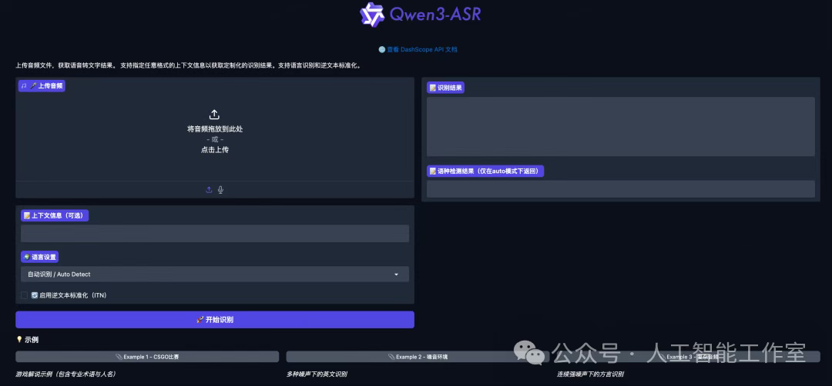The image size is (832, 386).
Task: Click the notepad icon on 上下文信息 label
Action: coord(27,216)
